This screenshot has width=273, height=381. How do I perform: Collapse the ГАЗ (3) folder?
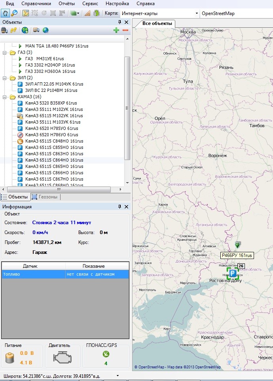pos(5,52)
